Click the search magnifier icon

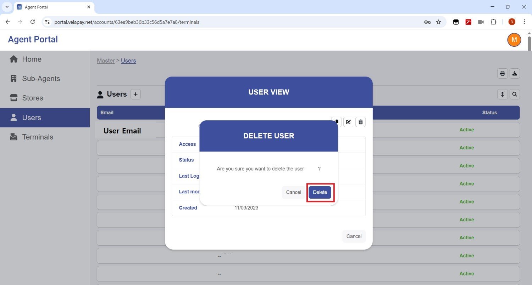(x=515, y=94)
